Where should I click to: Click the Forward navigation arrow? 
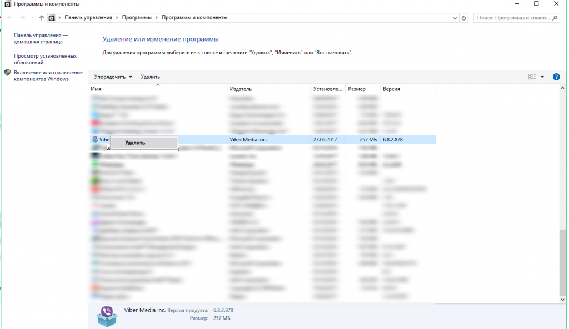(22, 18)
